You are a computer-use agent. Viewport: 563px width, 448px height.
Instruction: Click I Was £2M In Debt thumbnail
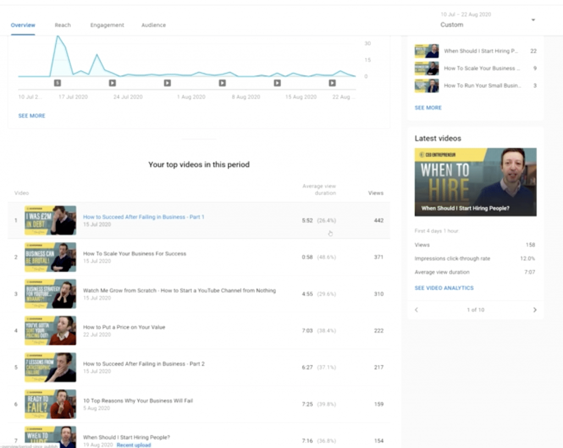tap(50, 220)
